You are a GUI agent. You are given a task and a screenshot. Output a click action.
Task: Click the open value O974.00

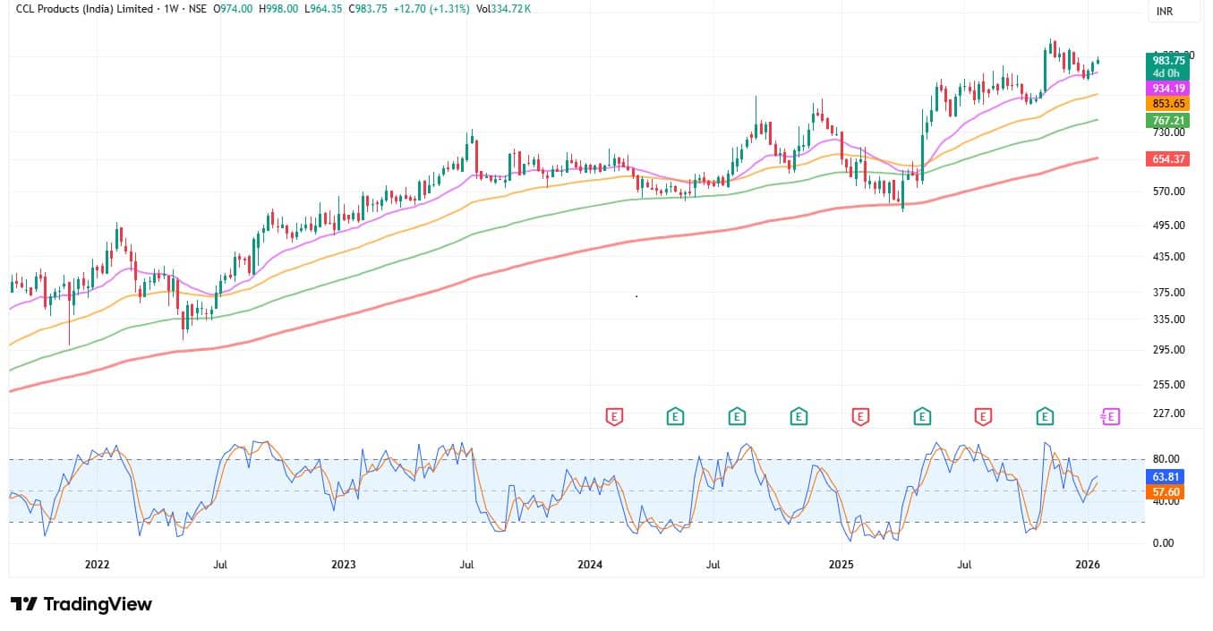coord(235,8)
